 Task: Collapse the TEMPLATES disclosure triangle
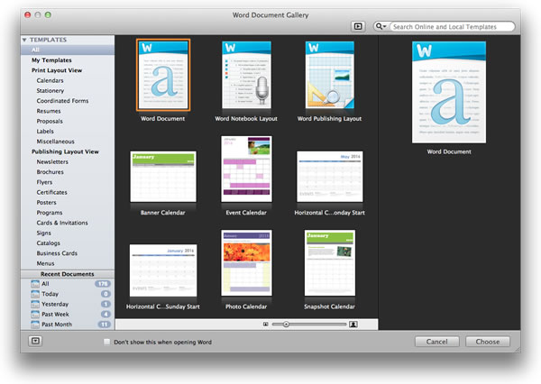click(24, 40)
